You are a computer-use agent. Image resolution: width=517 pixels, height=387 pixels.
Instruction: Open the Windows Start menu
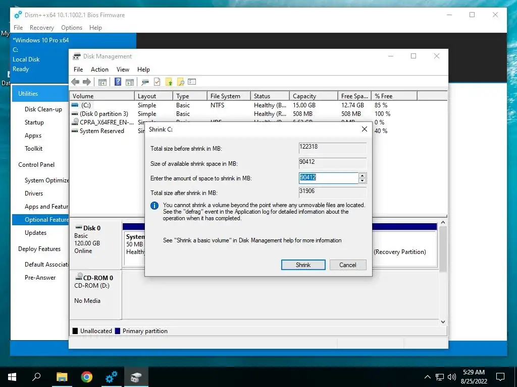pyautogui.click(x=12, y=377)
